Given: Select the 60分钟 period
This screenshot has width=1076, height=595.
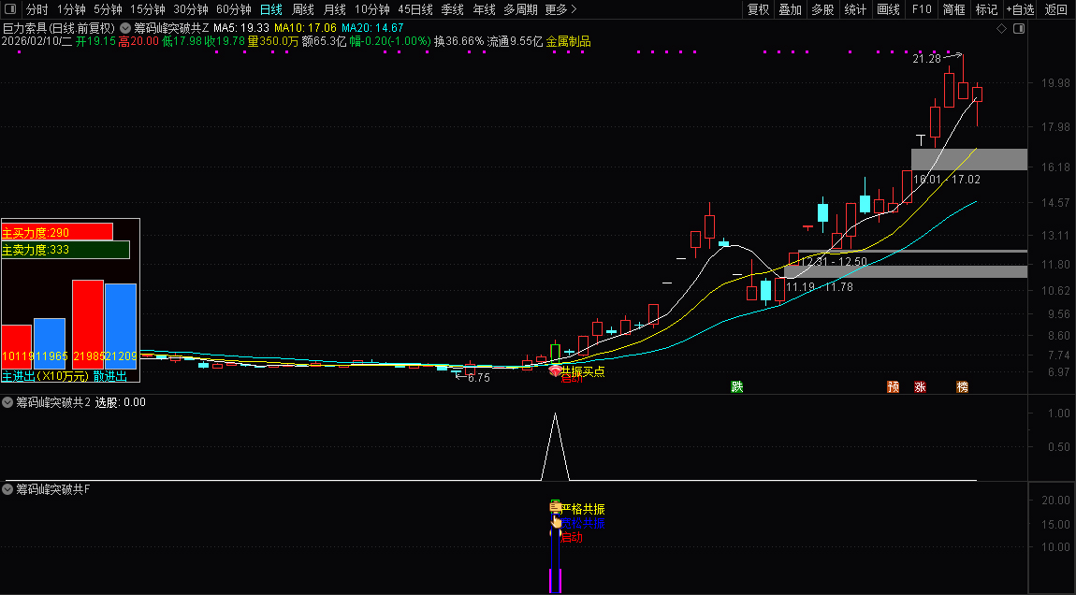Looking at the screenshot, I should coord(234,9).
